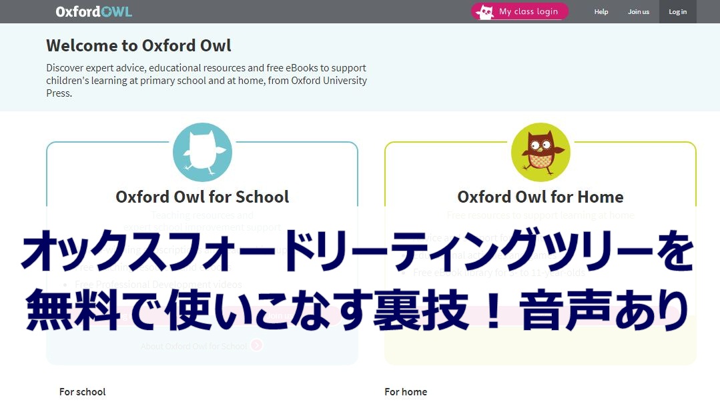Click the Welcome to Oxford Owl heading
The width and height of the screenshot is (720, 408).
(139, 45)
